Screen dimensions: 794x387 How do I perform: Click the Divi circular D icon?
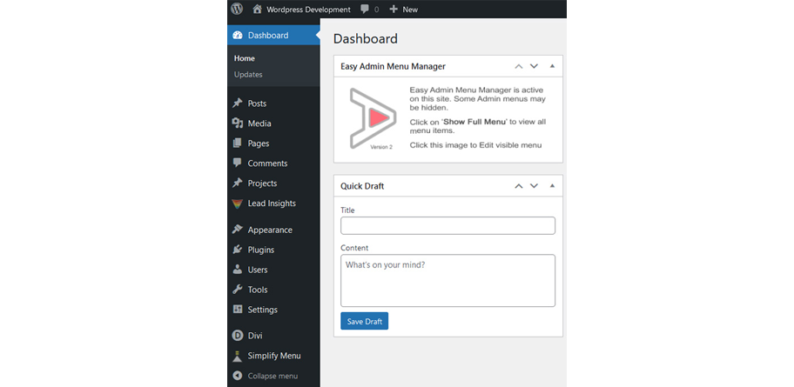pos(237,336)
